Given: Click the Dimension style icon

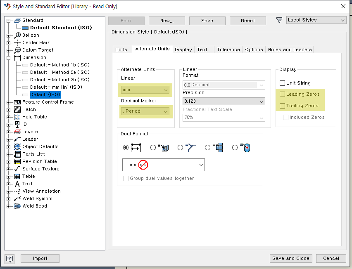Looking at the screenshot, I should [x=17, y=57].
